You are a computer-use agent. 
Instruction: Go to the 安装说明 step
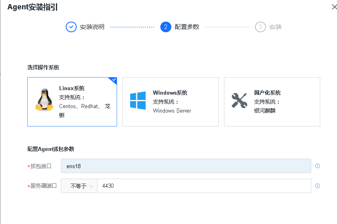pos(92,27)
